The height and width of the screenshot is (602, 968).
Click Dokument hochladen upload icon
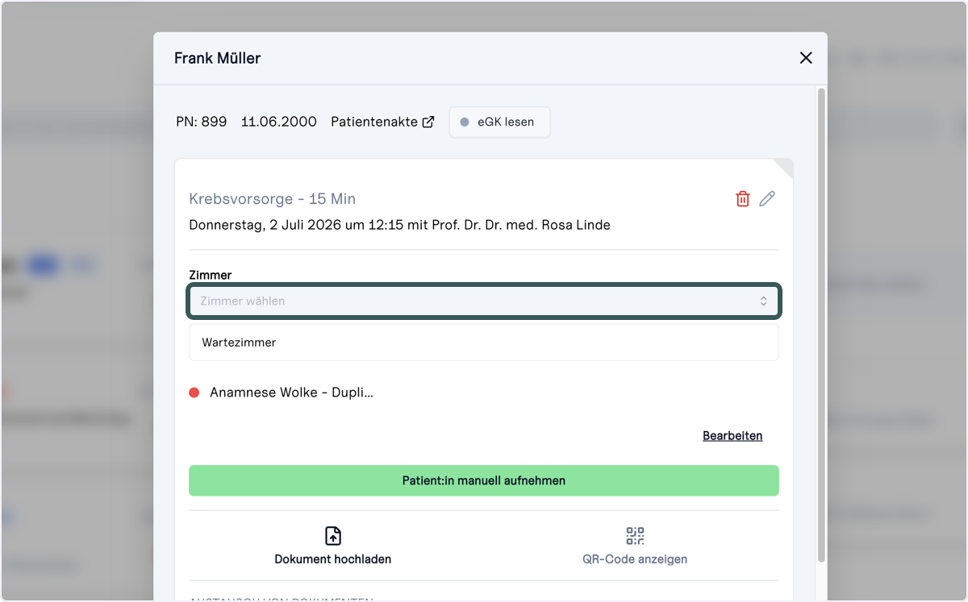pos(333,536)
